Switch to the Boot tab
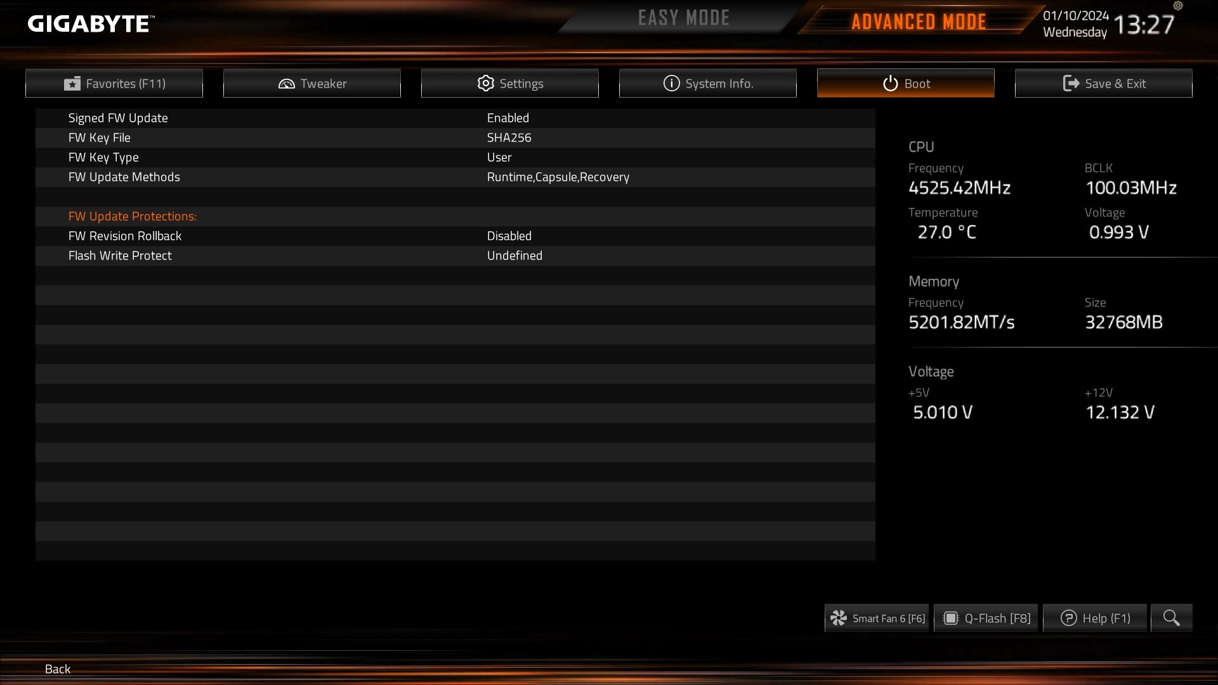The height and width of the screenshot is (685, 1218). coord(905,83)
